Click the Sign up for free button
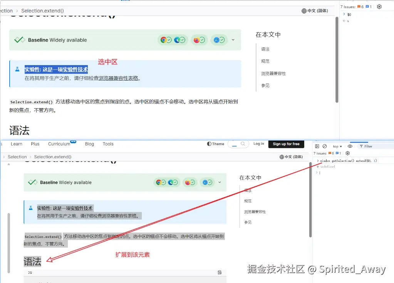 [286, 144]
